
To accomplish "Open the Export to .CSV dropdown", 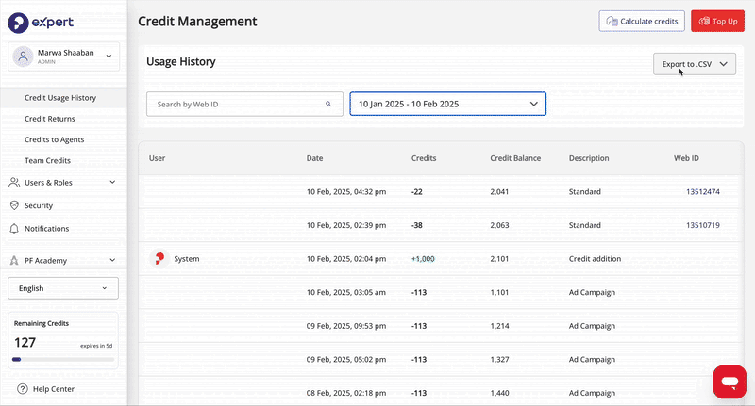I will [x=694, y=64].
